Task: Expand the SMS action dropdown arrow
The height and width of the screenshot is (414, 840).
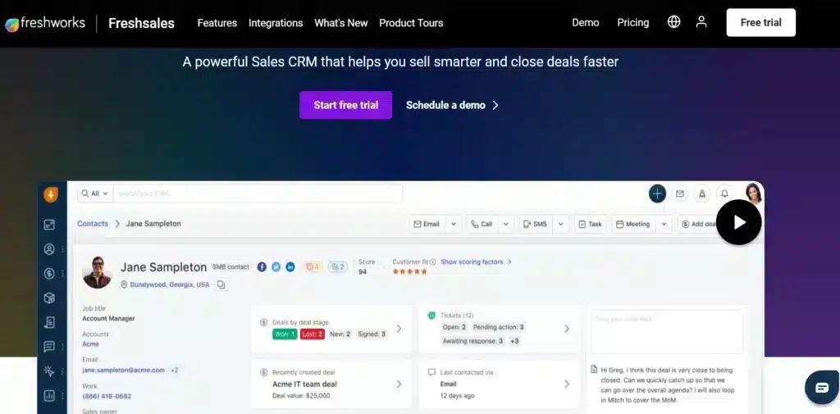Action: 560,224
